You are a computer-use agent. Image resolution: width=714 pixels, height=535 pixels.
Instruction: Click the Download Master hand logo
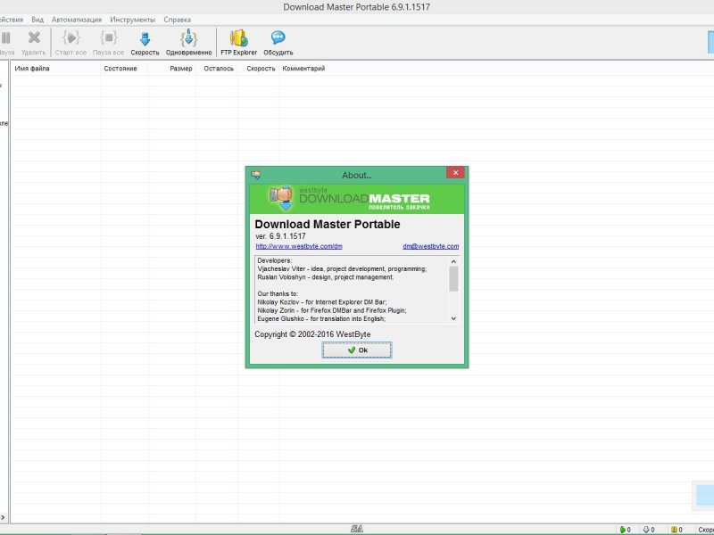coord(282,198)
